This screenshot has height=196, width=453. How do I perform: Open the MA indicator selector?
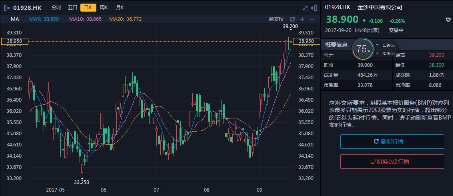(x=15, y=19)
